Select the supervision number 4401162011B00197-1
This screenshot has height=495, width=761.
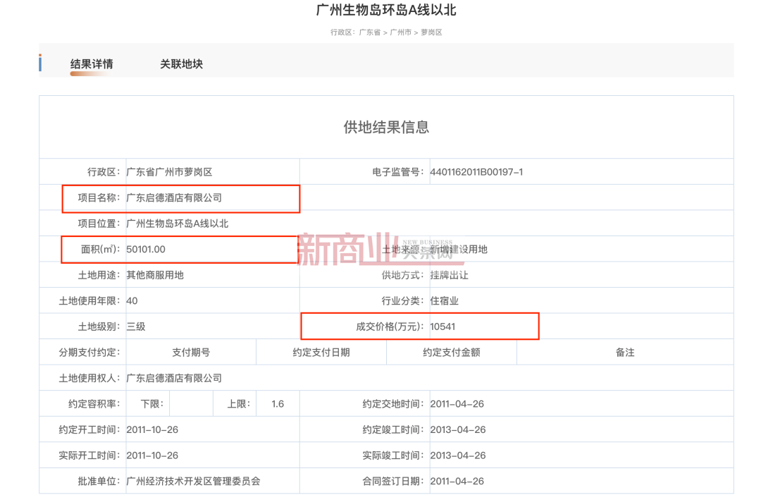coord(476,172)
